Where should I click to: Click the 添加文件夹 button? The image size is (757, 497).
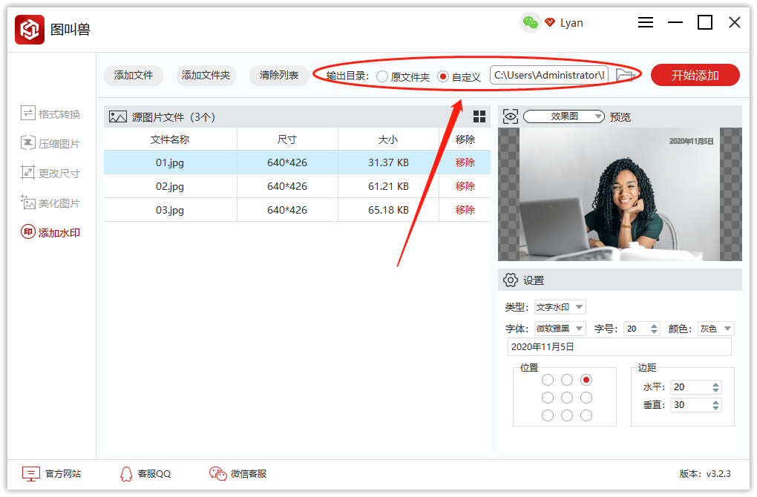(206, 75)
